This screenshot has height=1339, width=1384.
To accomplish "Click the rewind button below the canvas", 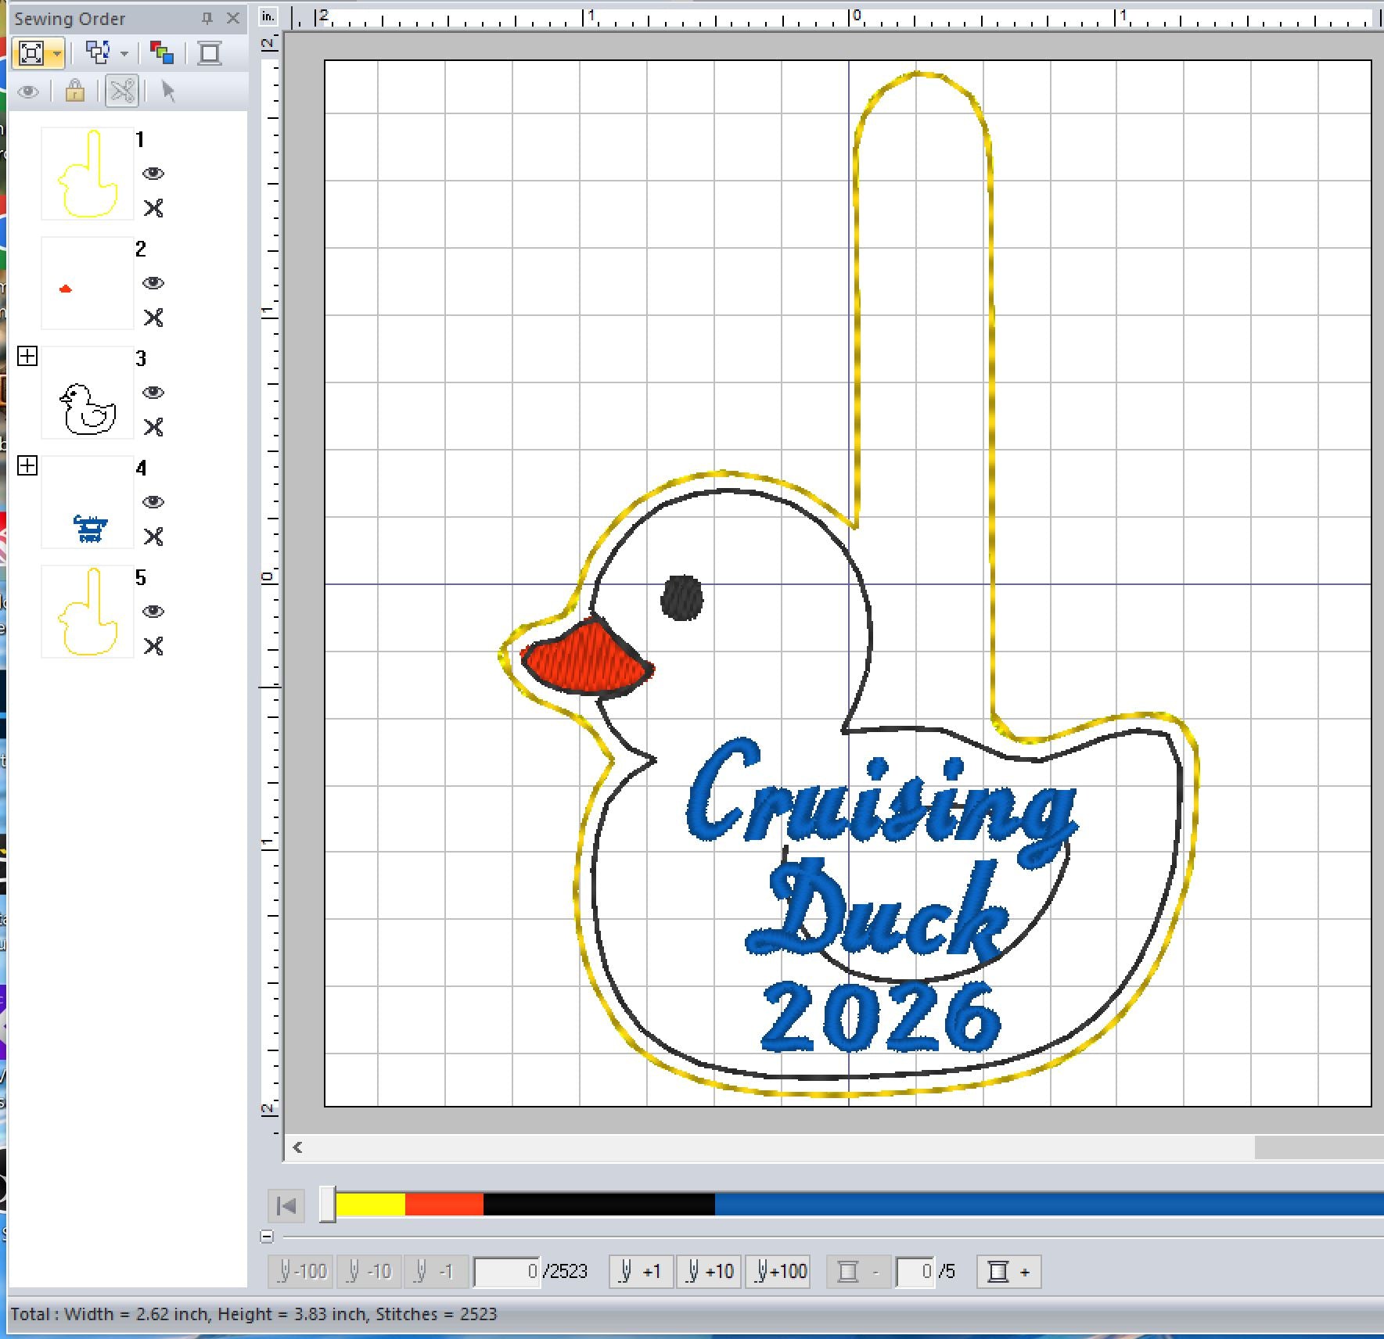I will pos(285,1205).
